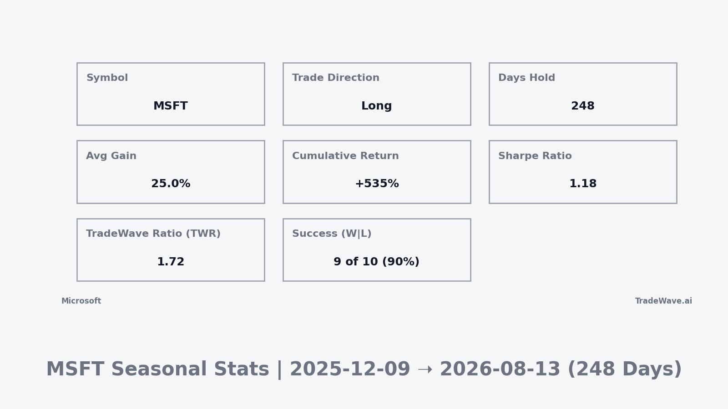Screen dimensions: 728x409
Task: Click the Success (W|L) label
Action: pyautogui.click(x=332, y=234)
